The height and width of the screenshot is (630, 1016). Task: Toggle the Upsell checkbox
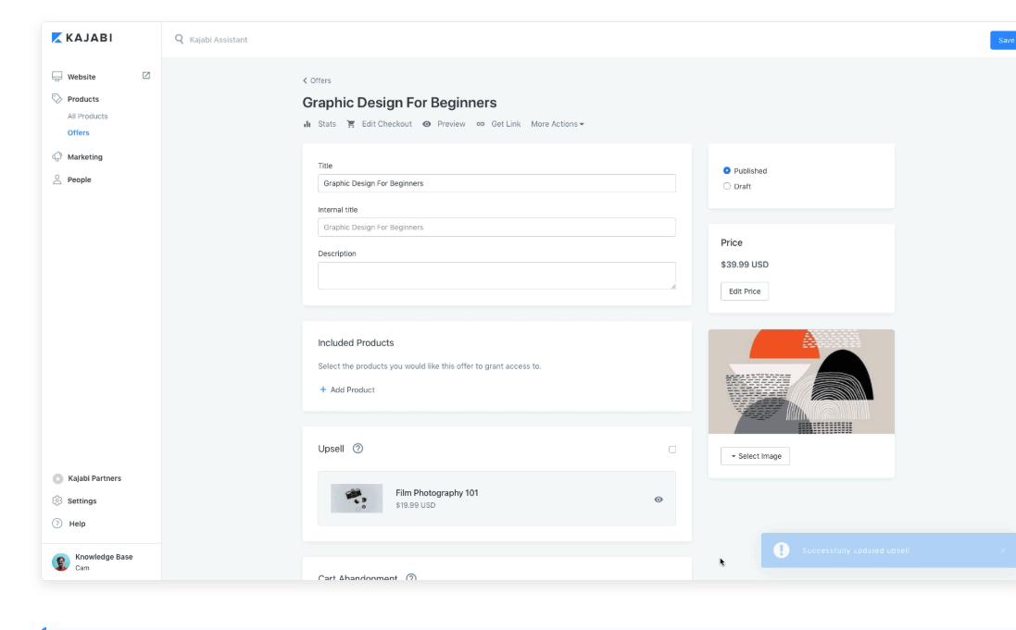(672, 450)
